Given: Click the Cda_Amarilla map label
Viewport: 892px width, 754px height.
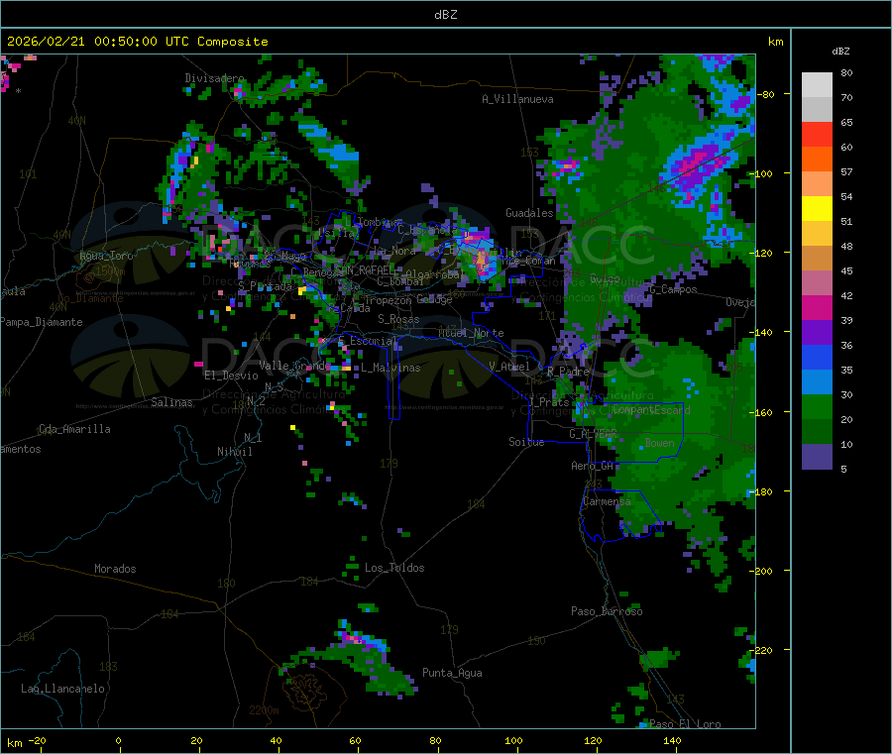Looking at the screenshot, I should (74, 429).
